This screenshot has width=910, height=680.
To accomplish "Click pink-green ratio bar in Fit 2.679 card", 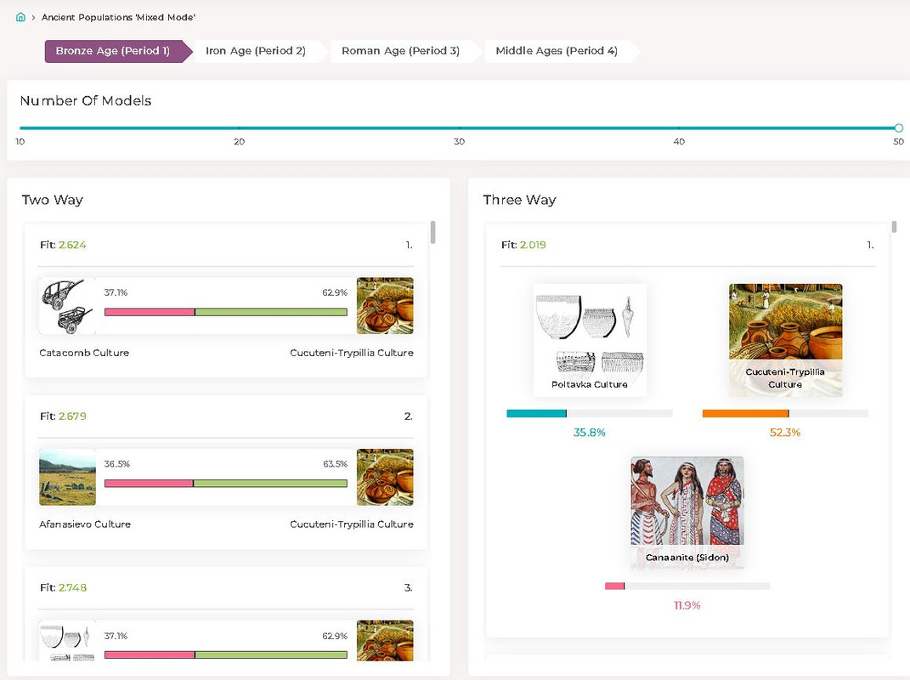I will (x=226, y=484).
